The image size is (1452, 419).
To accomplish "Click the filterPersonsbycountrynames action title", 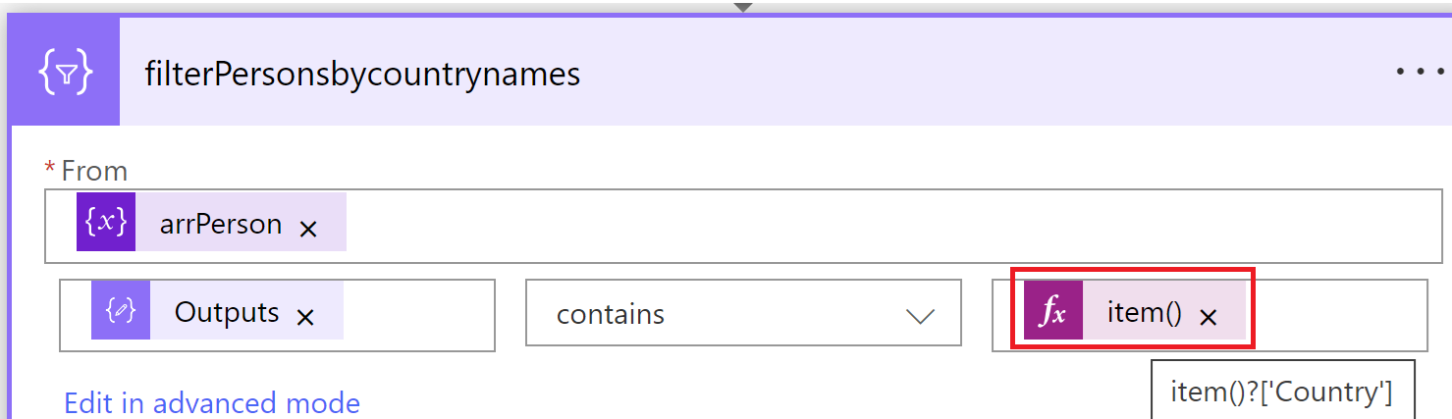I will (x=362, y=75).
